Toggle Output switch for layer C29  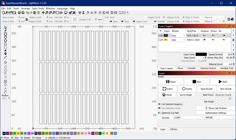[x=205, y=40]
